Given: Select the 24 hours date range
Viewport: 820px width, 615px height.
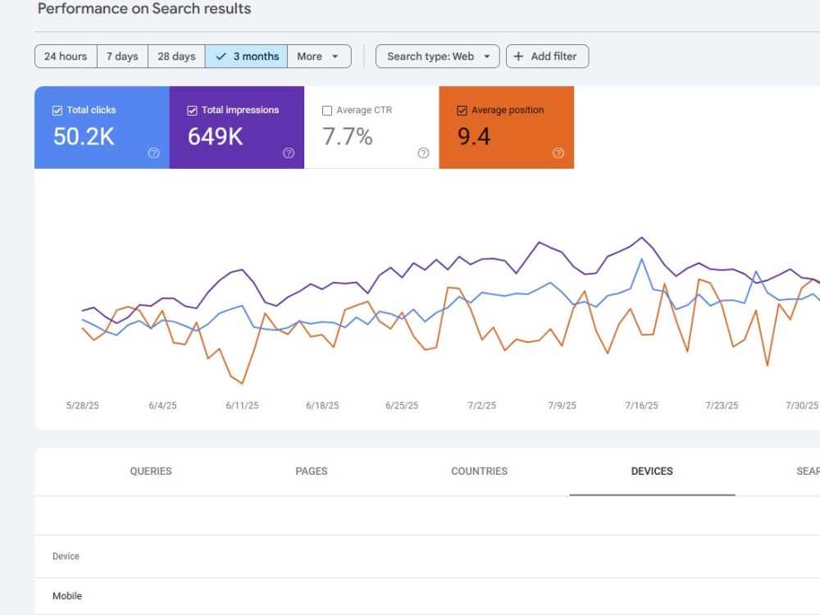Looking at the screenshot, I should [x=66, y=57].
